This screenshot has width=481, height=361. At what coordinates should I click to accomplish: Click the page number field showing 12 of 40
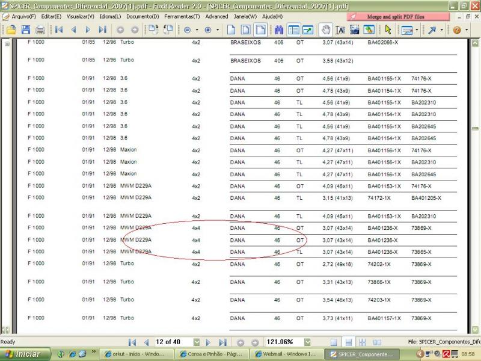[174, 342]
